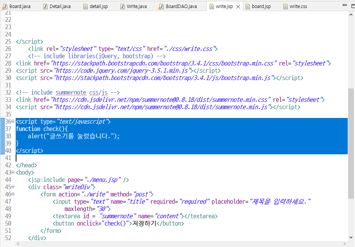Viewport: 355px width, 247px height.
Task: Click the write.jsp file icon
Action: pos(212,7)
